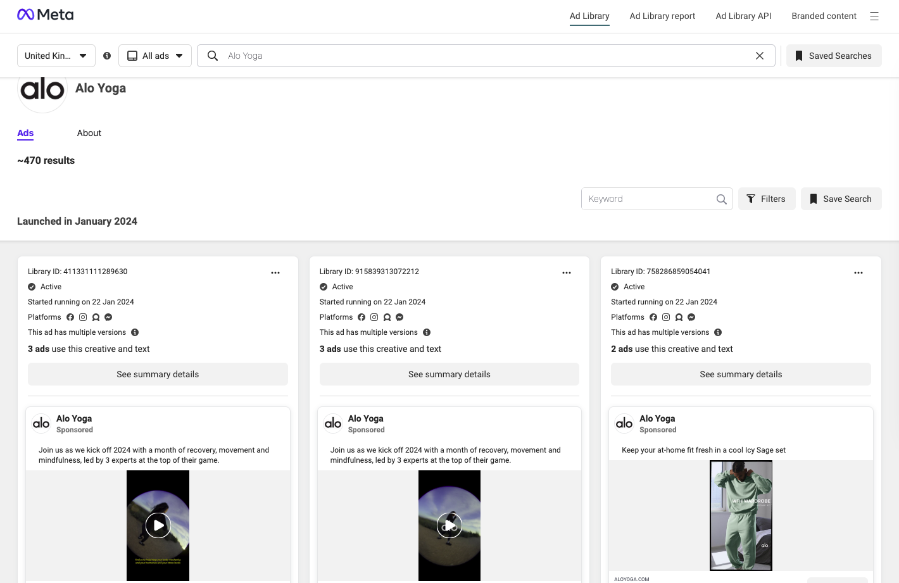The height and width of the screenshot is (583, 899).
Task: Click the Meta logo
Action: (45, 14)
